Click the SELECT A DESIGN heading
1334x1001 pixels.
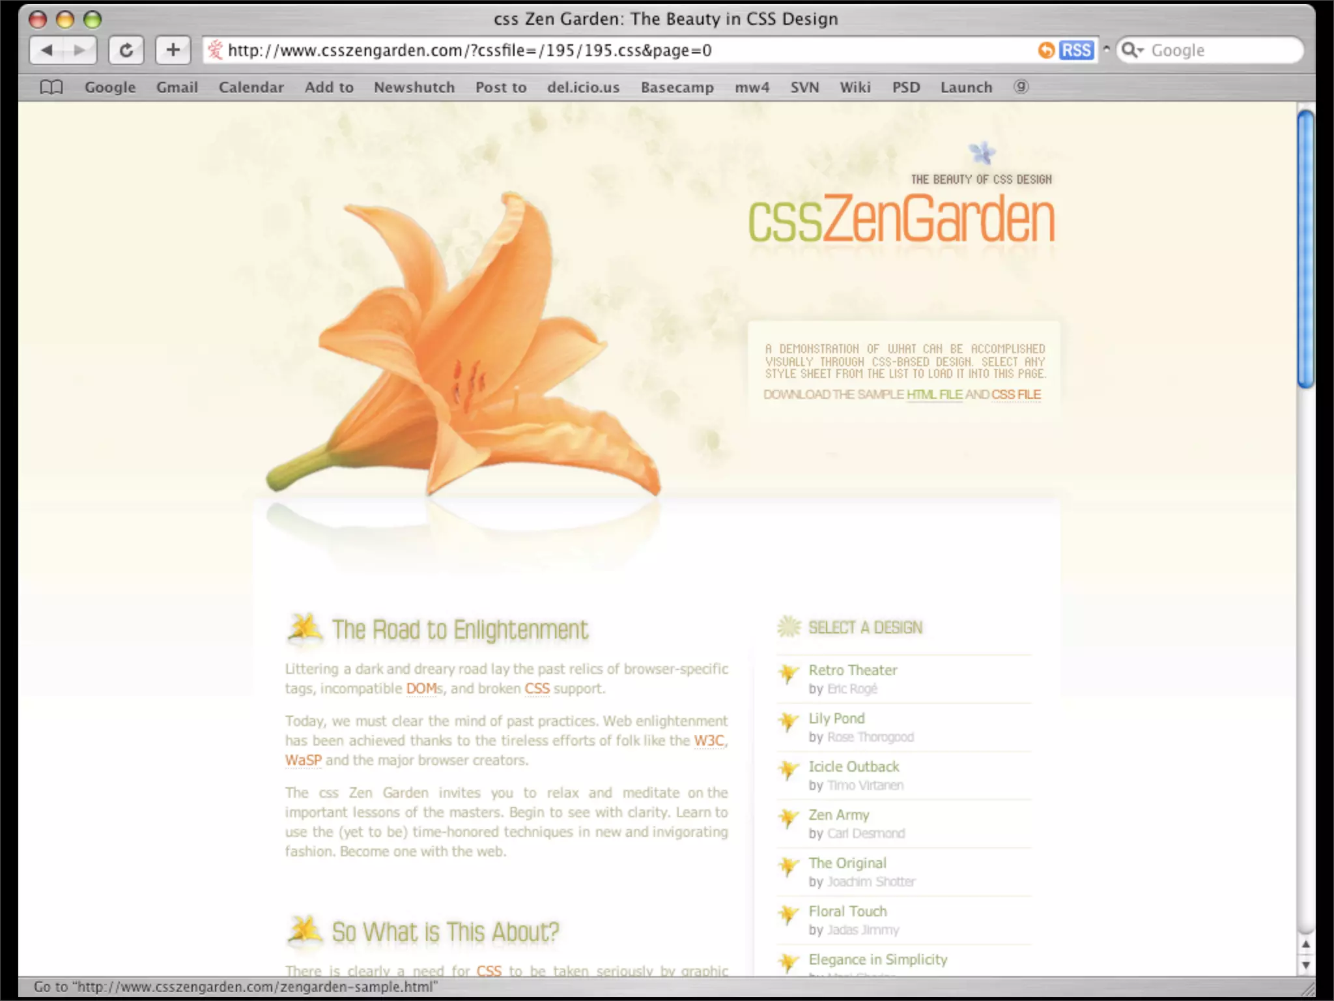coord(865,628)
